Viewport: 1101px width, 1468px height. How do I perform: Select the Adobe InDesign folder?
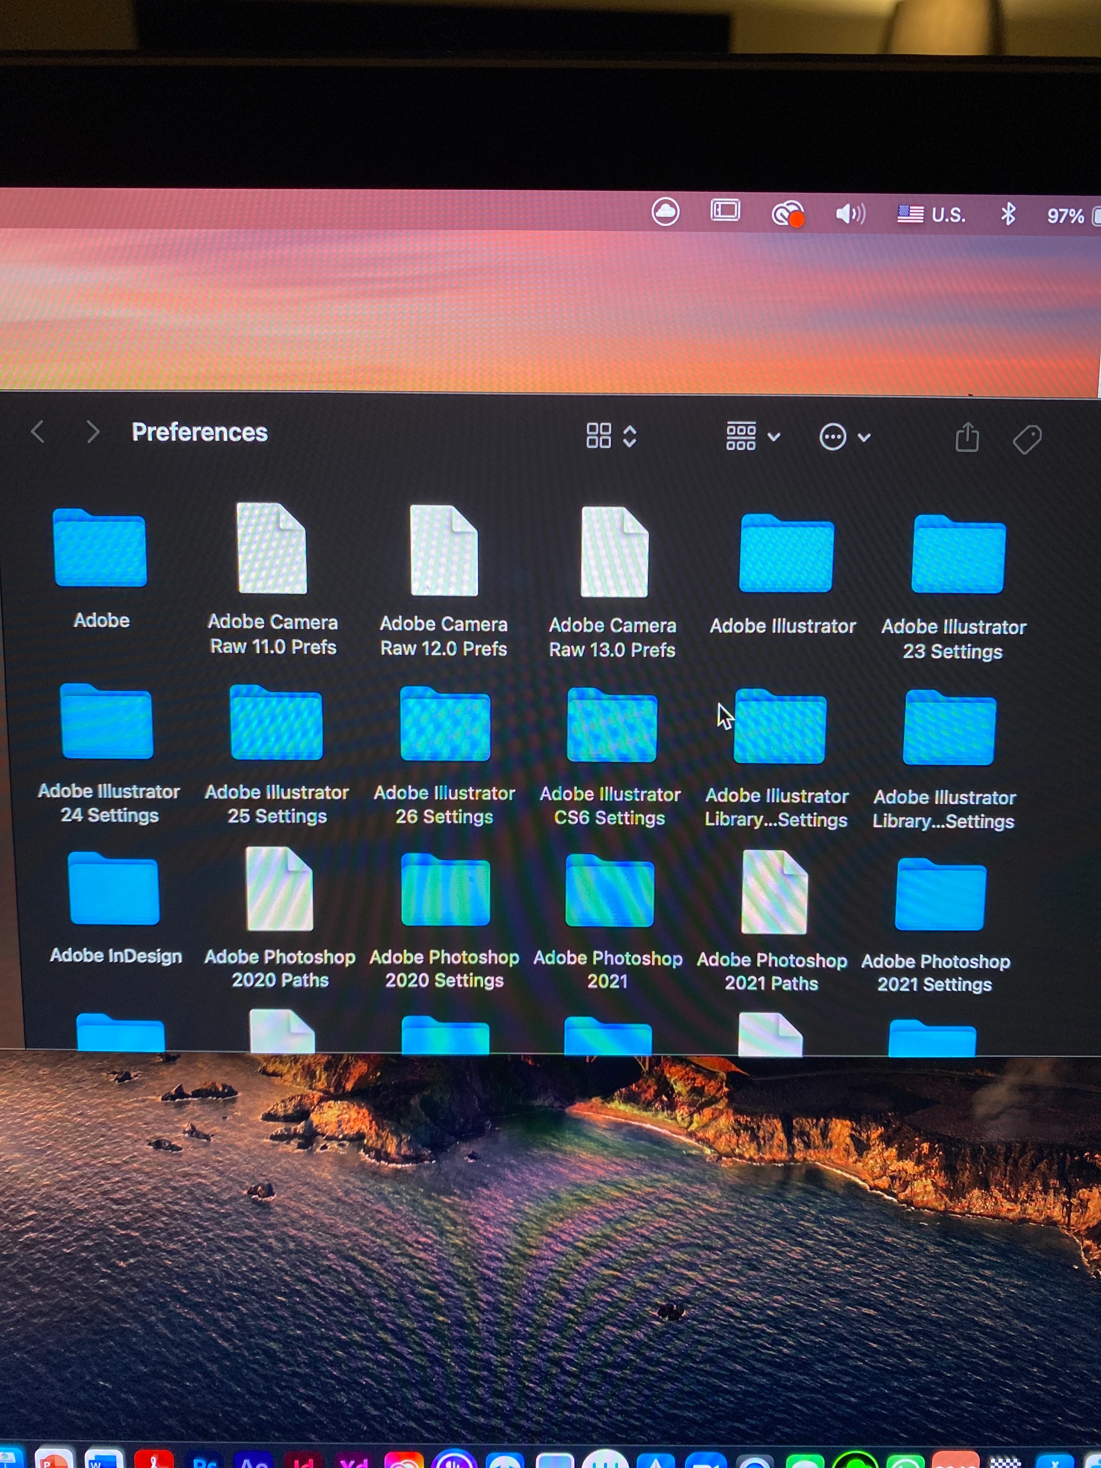114,890
